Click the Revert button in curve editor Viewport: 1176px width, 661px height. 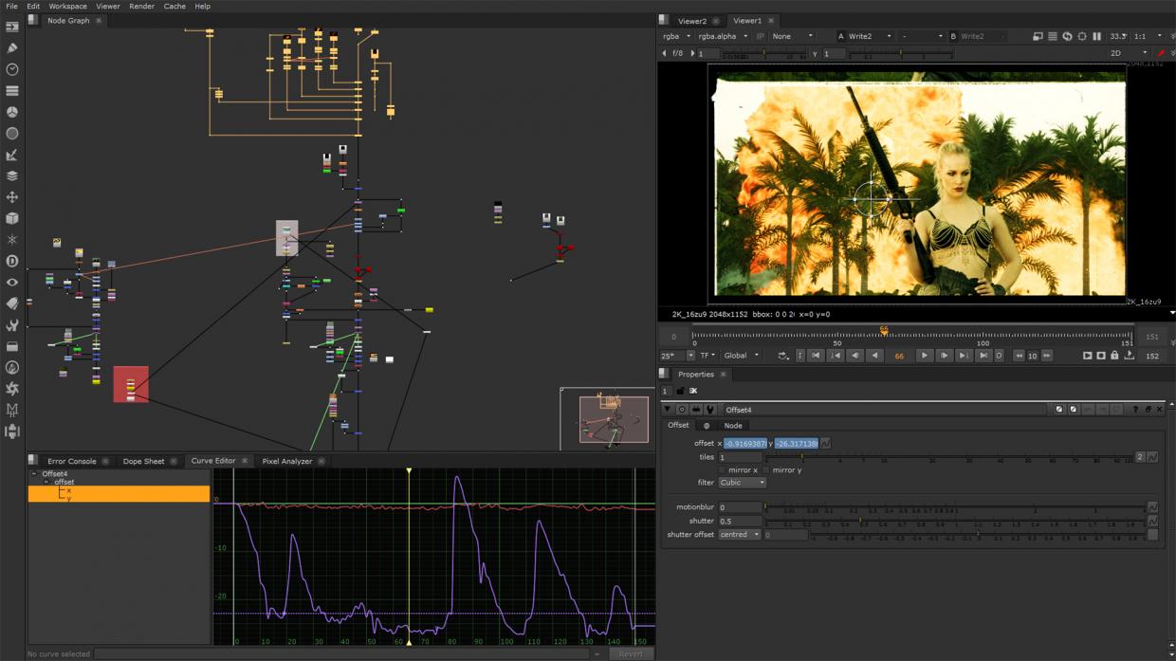click(631, 653)
